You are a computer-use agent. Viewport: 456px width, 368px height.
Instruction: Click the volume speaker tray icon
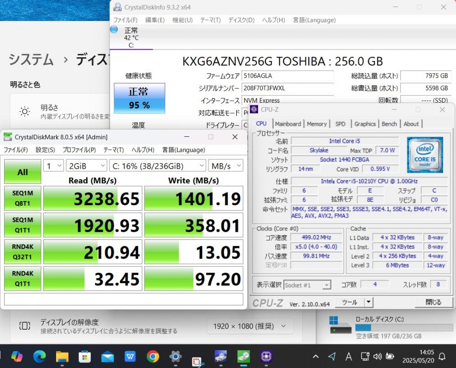(378, 356)
